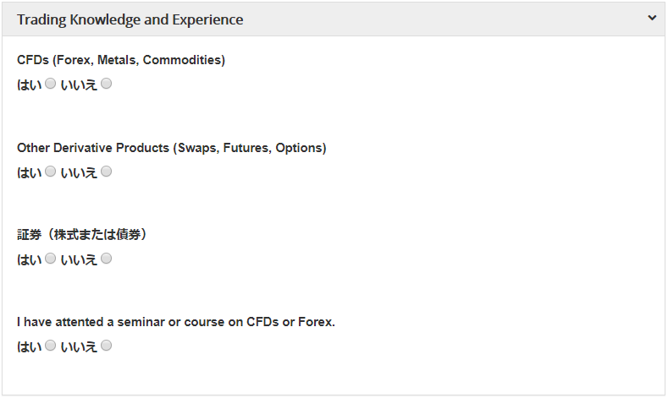Click the CFDs (Forex, Metals, Commodities) label

click(x=121, y=61)
